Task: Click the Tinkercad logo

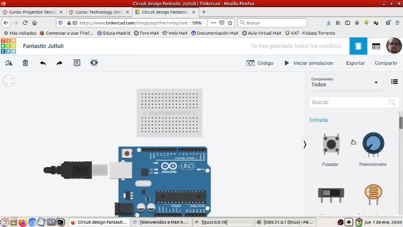Action: pyautogui.click(x=8, y=46)
